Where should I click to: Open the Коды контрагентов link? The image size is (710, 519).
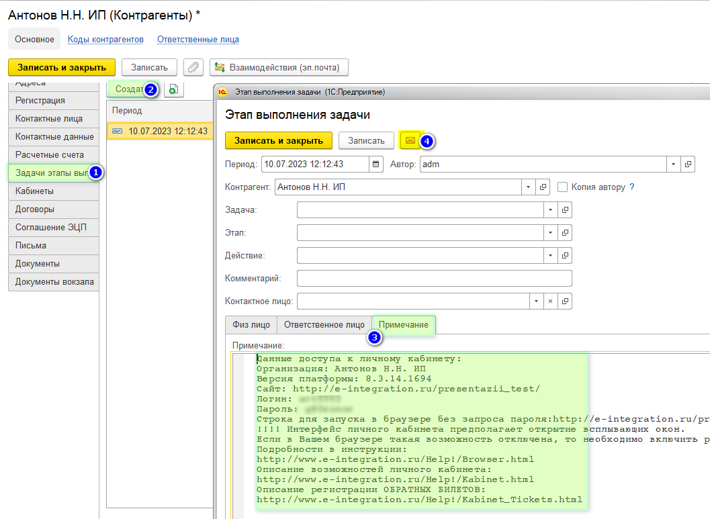pos(105,40)
